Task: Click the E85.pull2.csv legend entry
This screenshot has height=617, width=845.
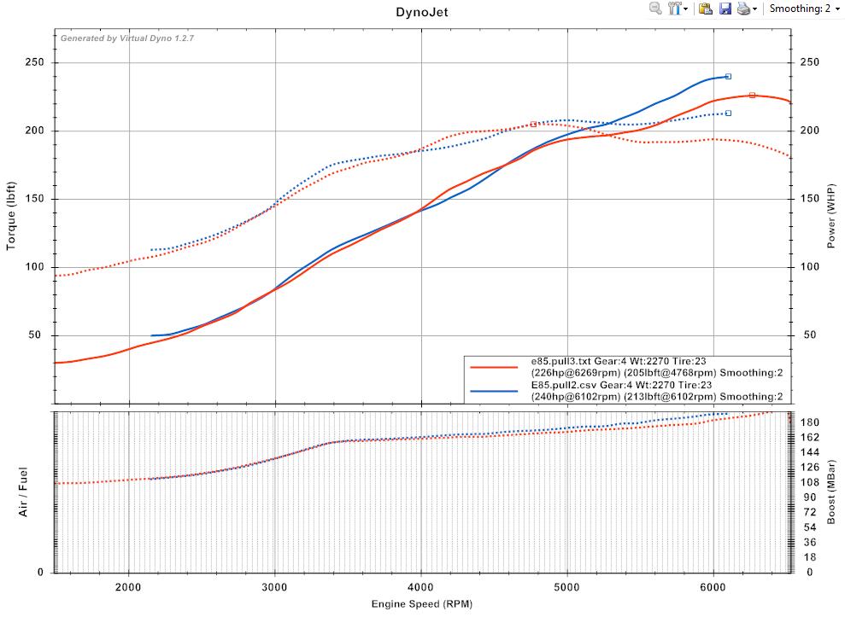Action: coord(621,385)
